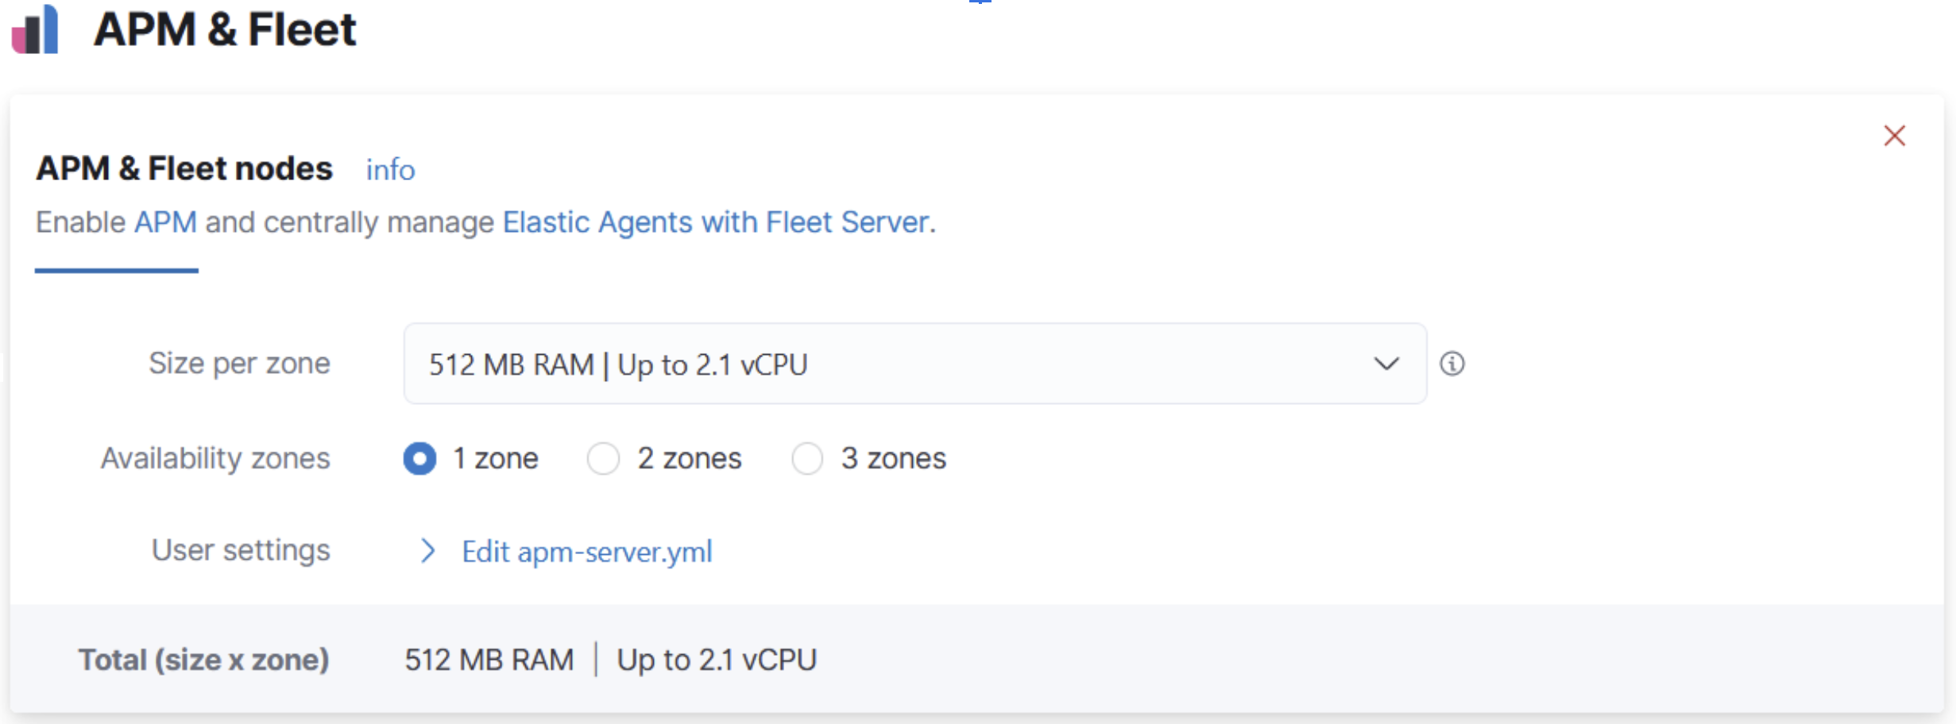Click the APM & Fleet page heading
This screenshot has height=724, width=1956.
click(226, 30)
